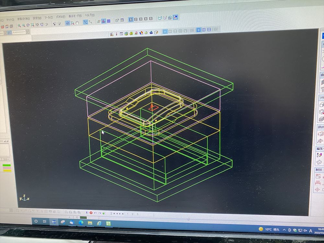Jump to first page navigation arrow

114,214
